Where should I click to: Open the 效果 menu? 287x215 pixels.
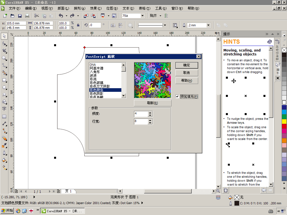pyautogui.click(x=96, y=8)
